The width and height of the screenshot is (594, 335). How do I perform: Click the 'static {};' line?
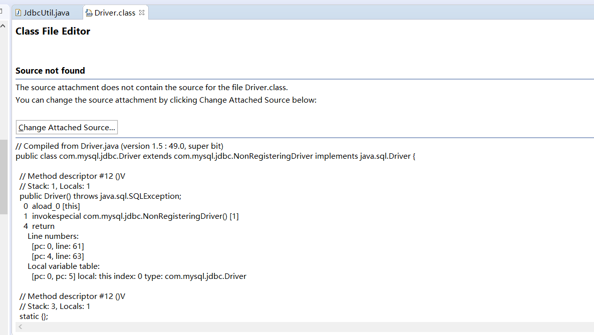tap(34, 316)
